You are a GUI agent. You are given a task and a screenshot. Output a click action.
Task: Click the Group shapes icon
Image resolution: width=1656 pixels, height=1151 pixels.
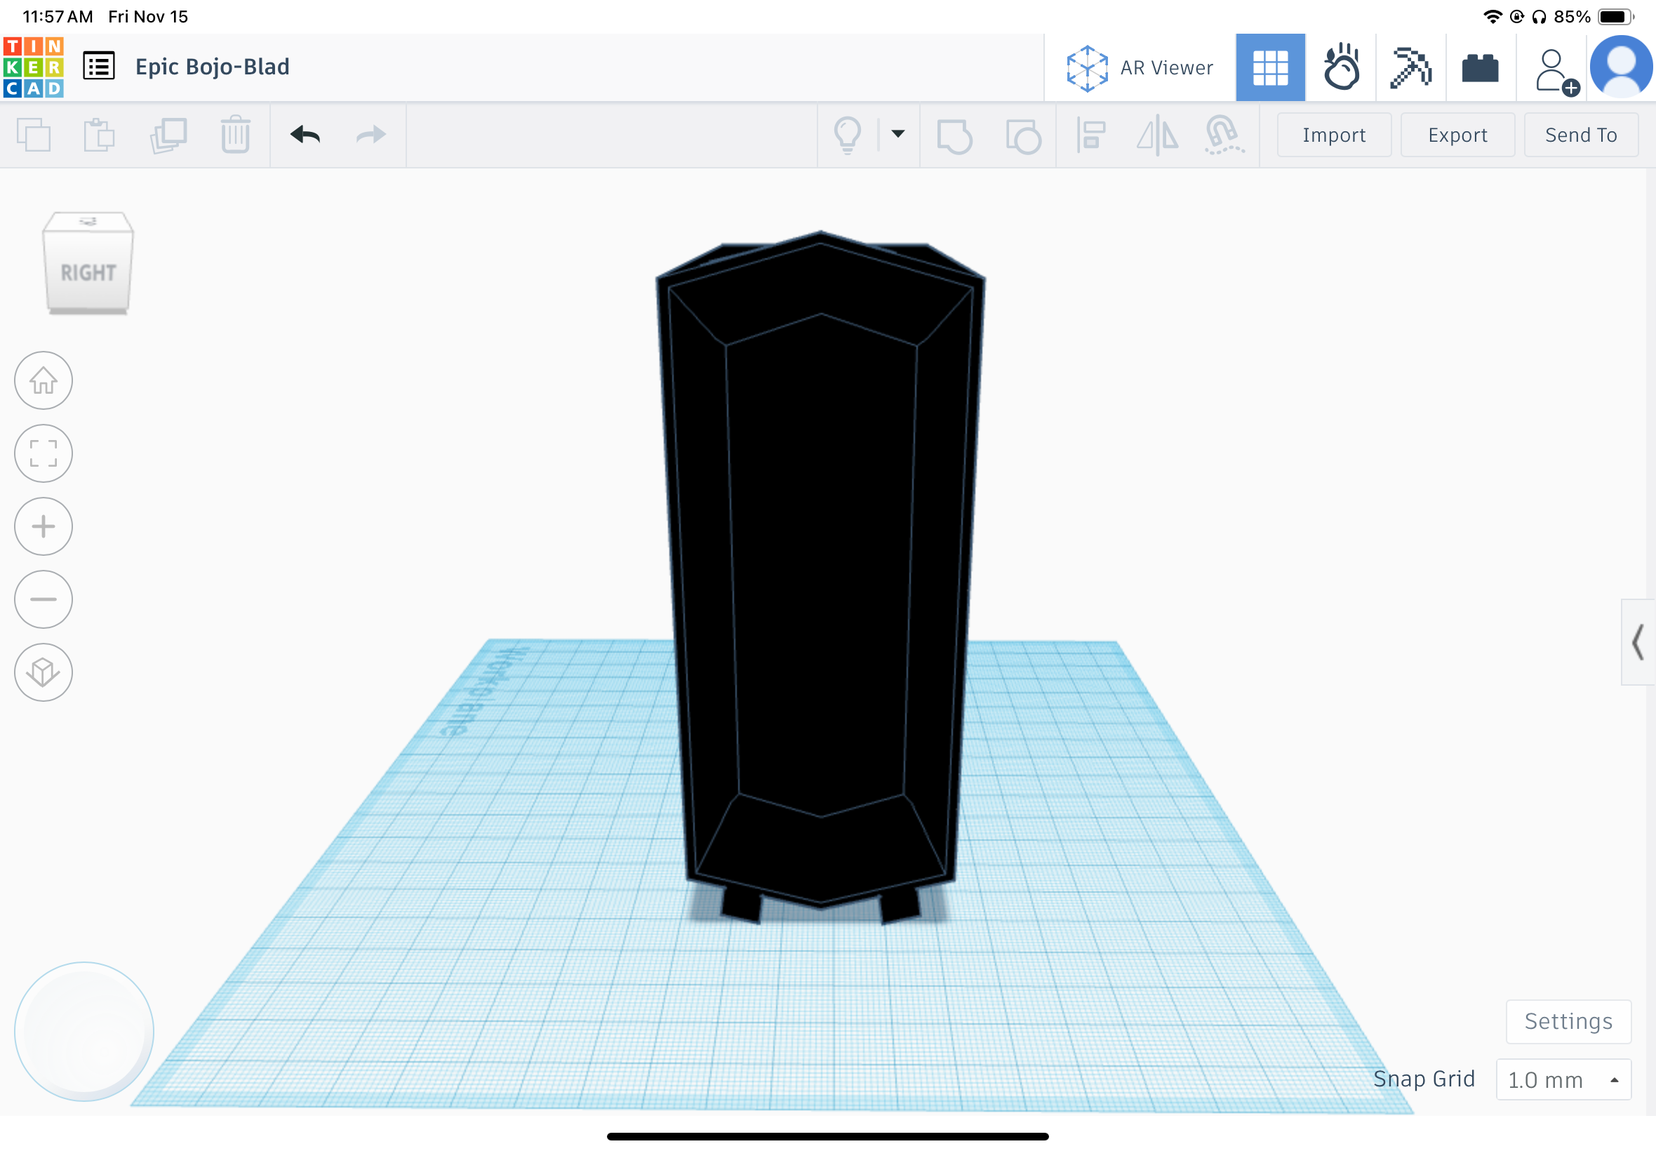click(x=954, y=135)
